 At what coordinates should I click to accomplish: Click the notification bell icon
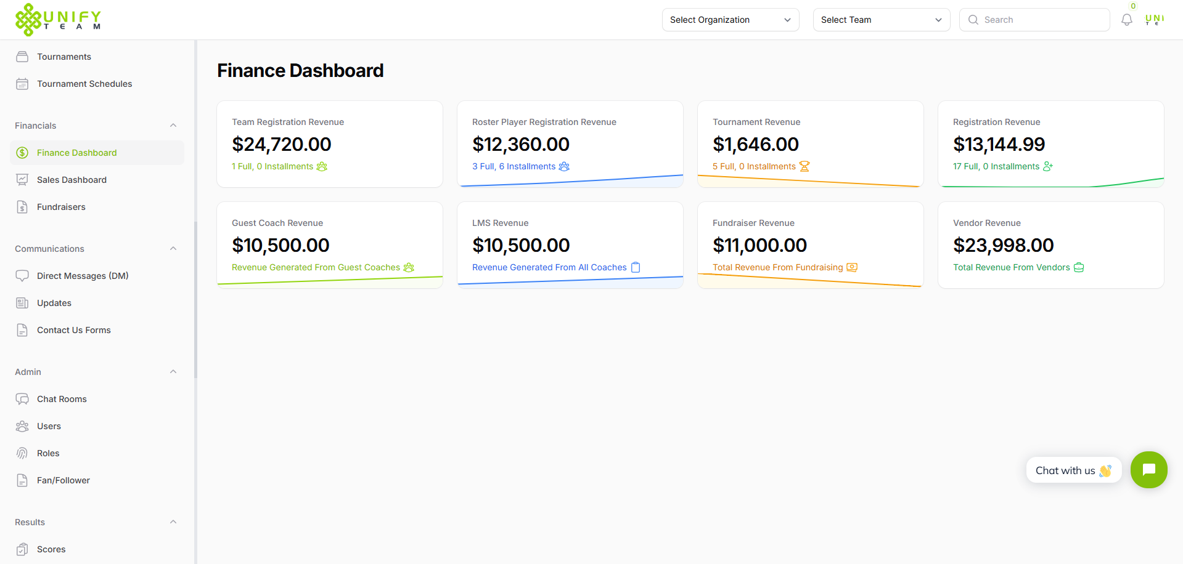point(1126,19)
